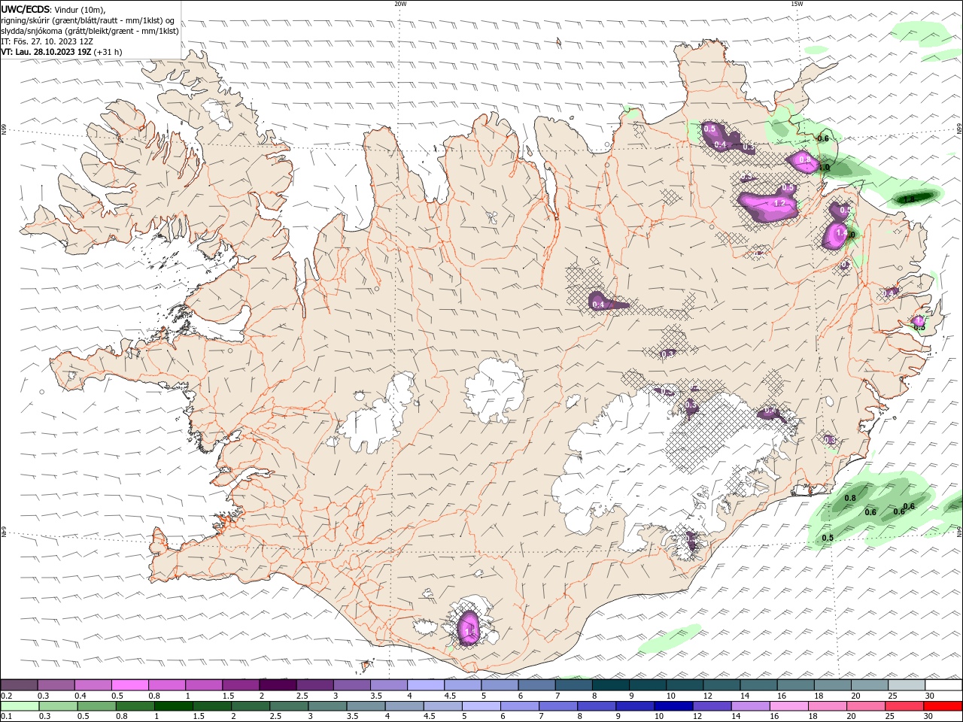Click the darkest purple swatch labeled 2
This screenshot has height=722, width=963.
(278, 685)
